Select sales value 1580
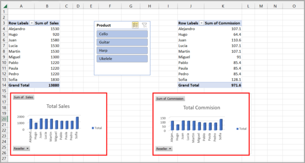This screenshot has height=163, width=305. [x=47, y=40]
